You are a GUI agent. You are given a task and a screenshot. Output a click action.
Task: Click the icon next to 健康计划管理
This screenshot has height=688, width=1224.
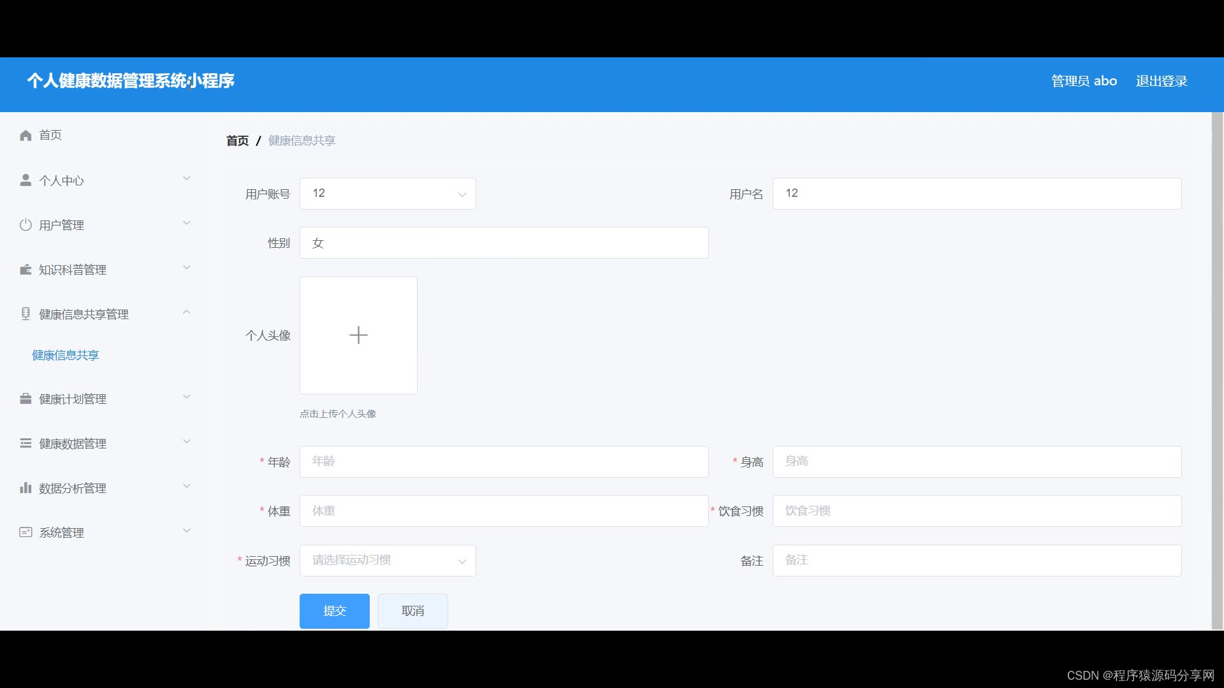[25, 398]
